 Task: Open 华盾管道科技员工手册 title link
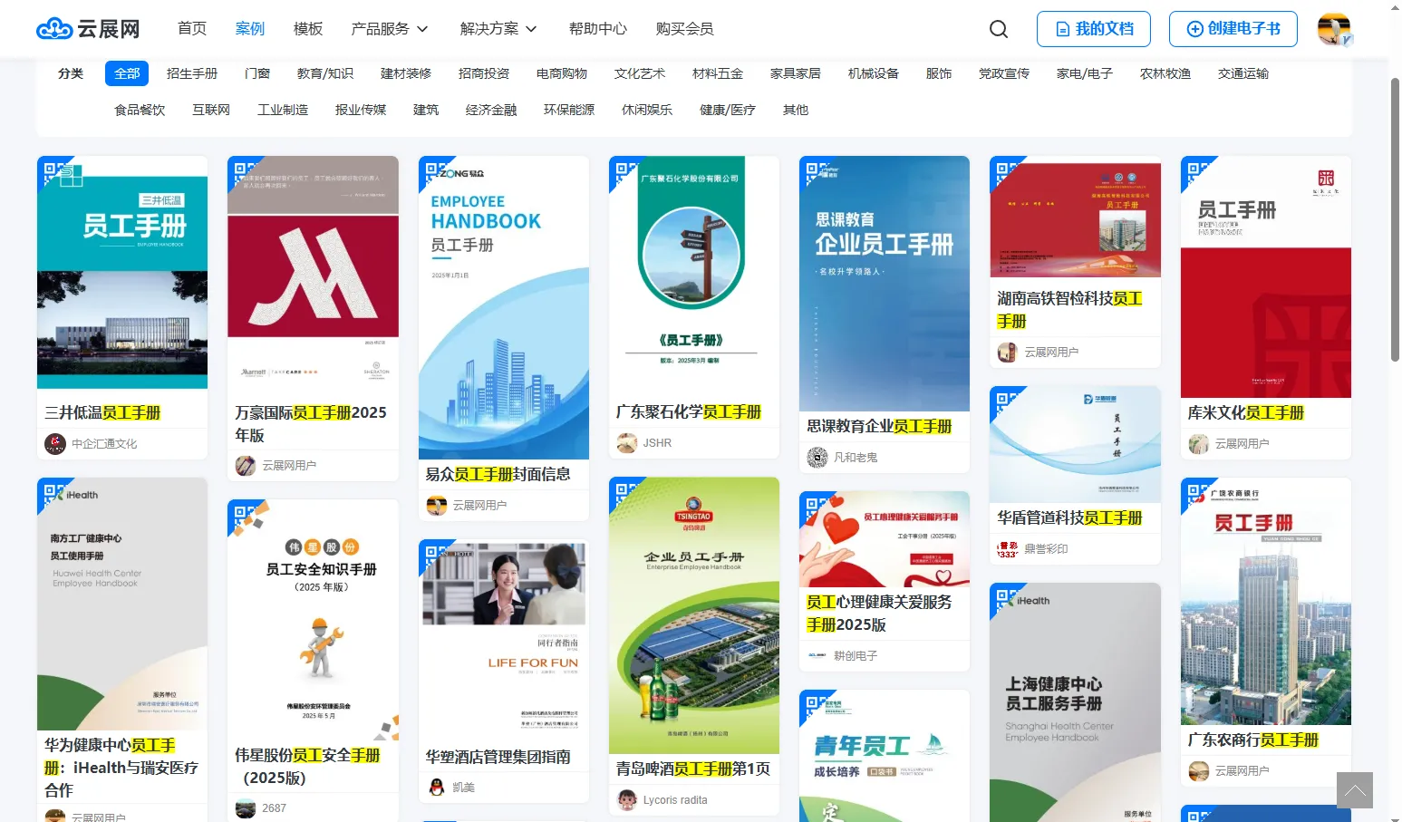[1069, 518]
